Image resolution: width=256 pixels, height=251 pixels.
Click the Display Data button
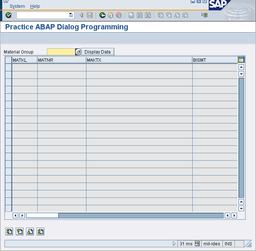tap(98, 52)
